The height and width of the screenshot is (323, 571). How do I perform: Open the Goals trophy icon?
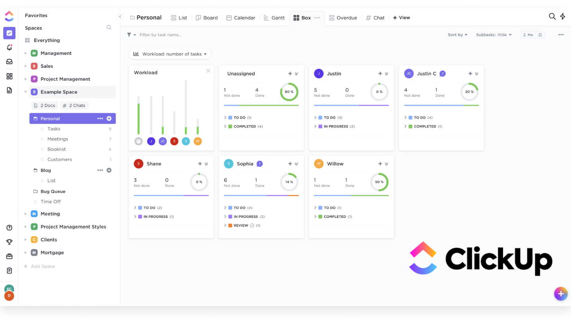tap(9, 242)
